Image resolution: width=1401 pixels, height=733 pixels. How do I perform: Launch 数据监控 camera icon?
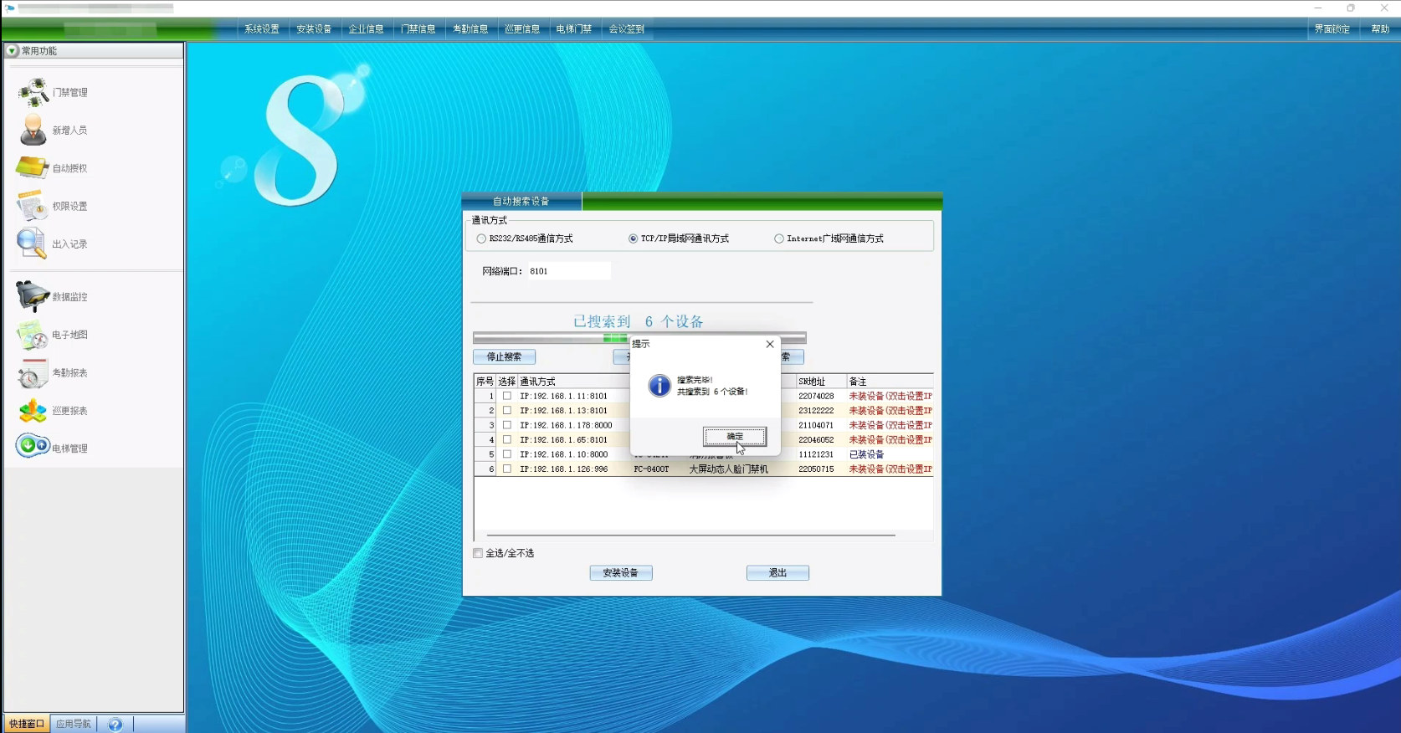pos(33,296)
